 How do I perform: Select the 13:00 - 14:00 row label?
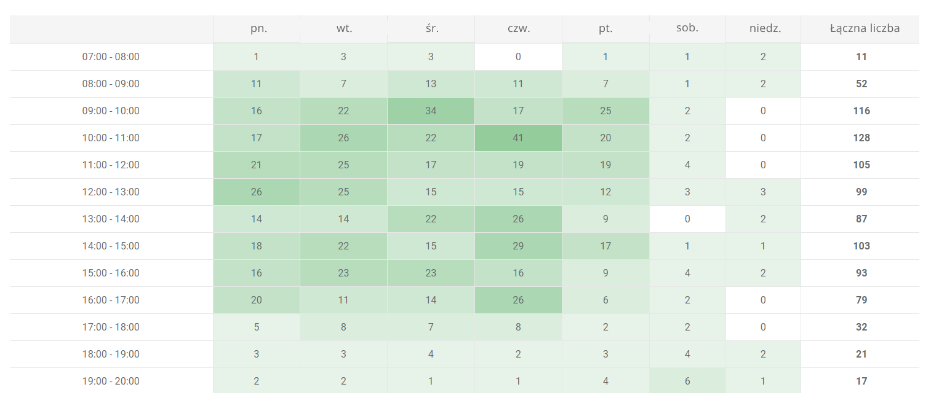(111, 219)
